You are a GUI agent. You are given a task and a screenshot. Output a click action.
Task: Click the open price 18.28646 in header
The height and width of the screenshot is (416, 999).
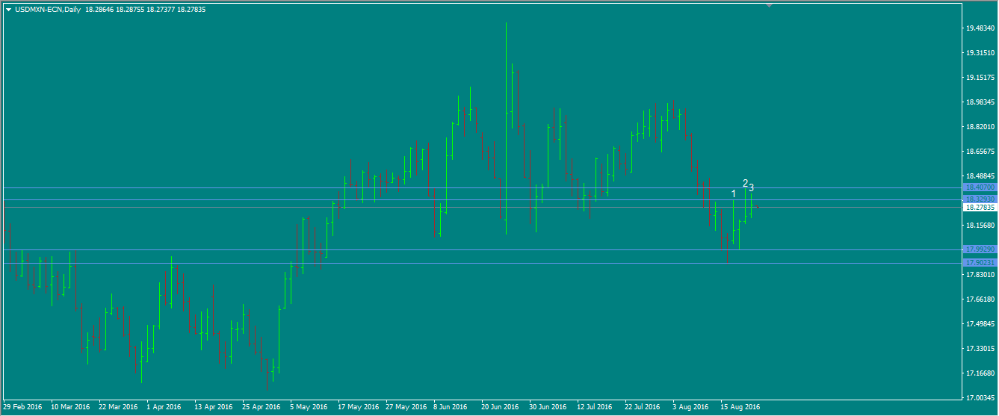[99, 9]
